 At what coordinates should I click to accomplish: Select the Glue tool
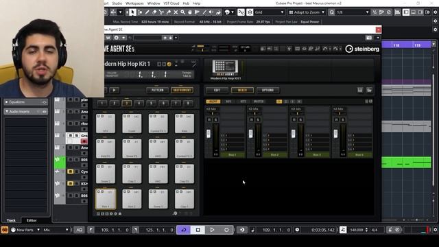pos(169,12)
